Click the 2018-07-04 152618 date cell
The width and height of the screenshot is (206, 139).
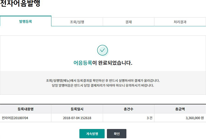(77, 118)
